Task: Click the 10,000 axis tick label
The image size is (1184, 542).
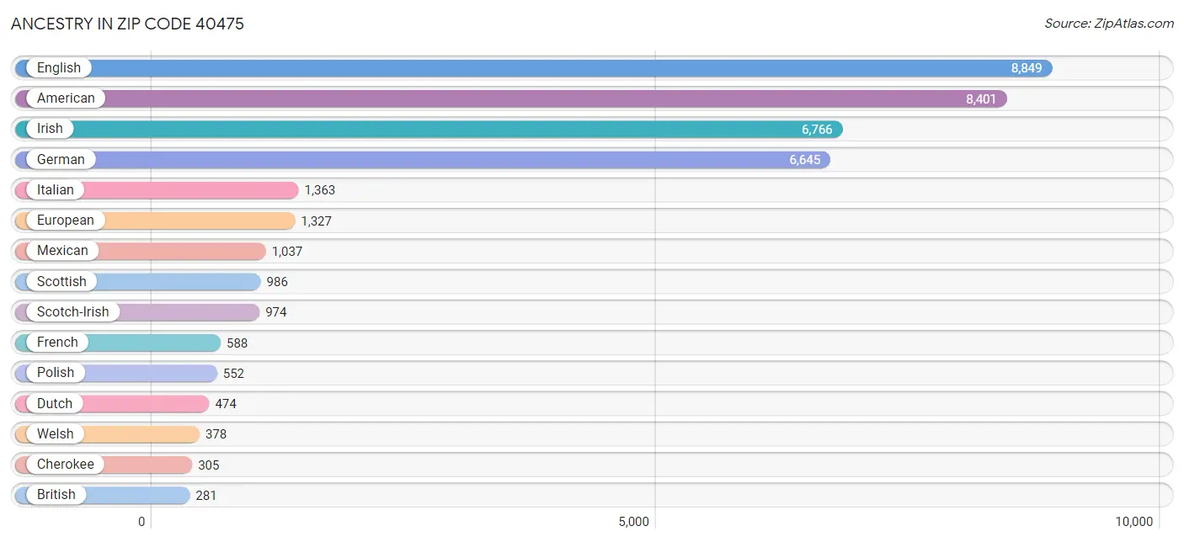Action: coord(1133,522)
